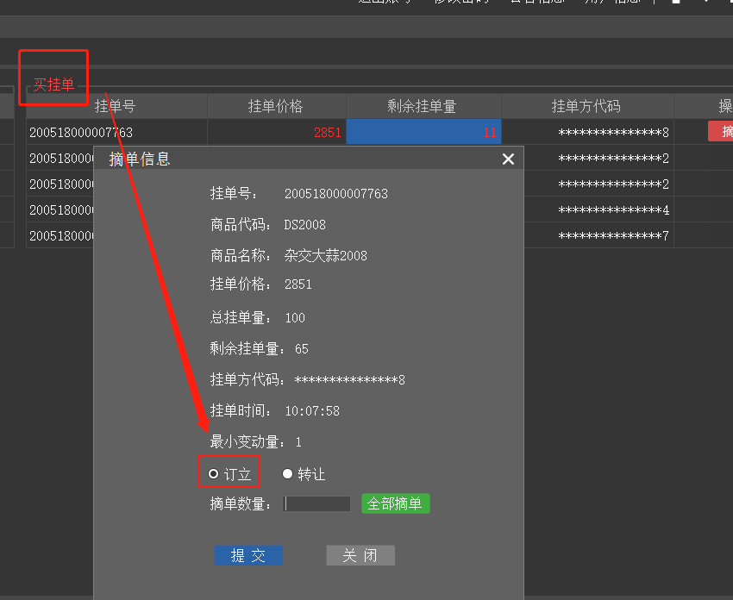The height and width of the screenshot is (600, 733).
Task: Click the party code ending in 8 in table
Action: 613,133
